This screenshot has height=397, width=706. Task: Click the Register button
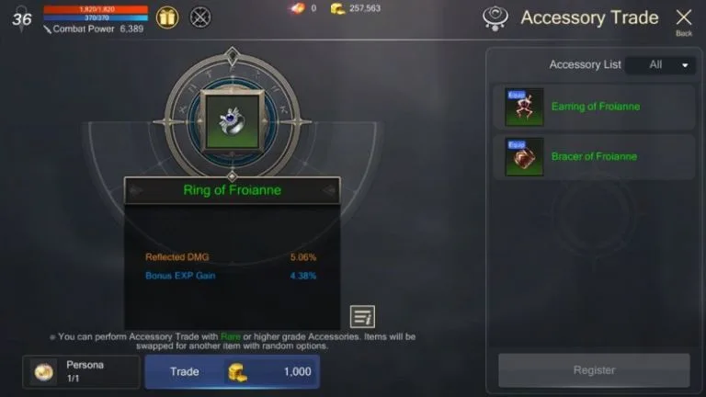(x=594, y=370)
